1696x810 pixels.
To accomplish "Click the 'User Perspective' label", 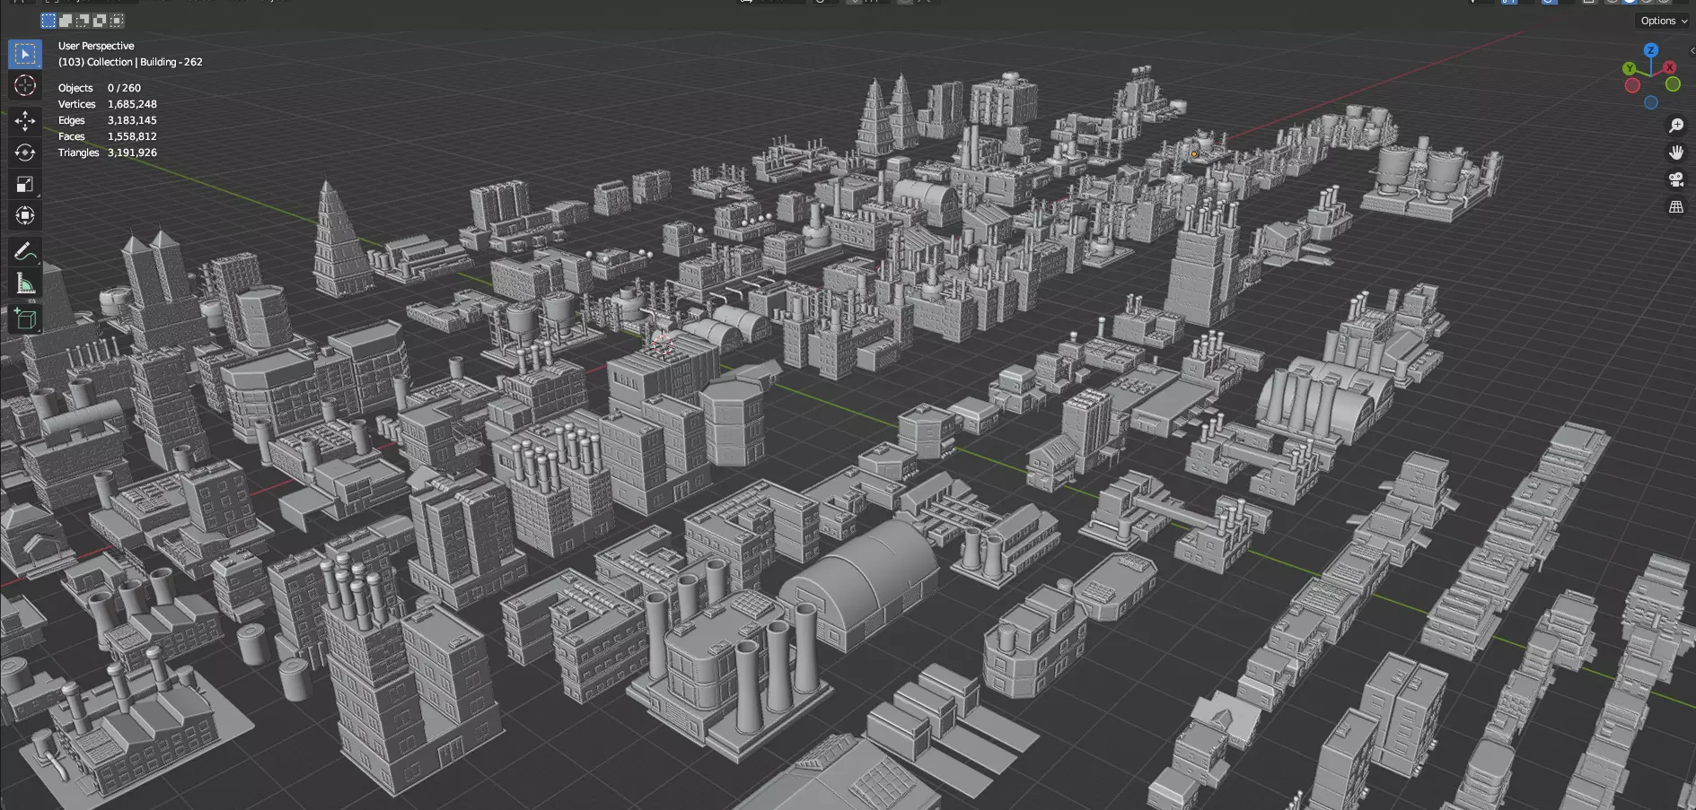I will [x=96, y=46].
